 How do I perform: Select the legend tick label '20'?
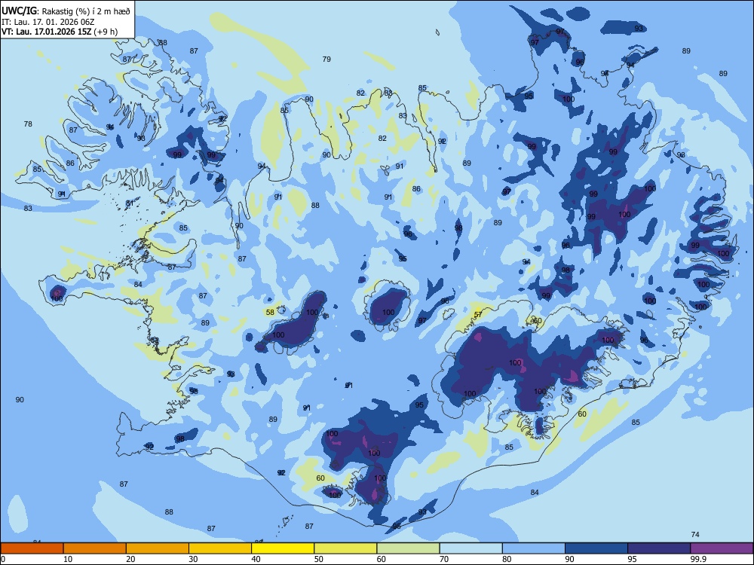pos(130,559)
